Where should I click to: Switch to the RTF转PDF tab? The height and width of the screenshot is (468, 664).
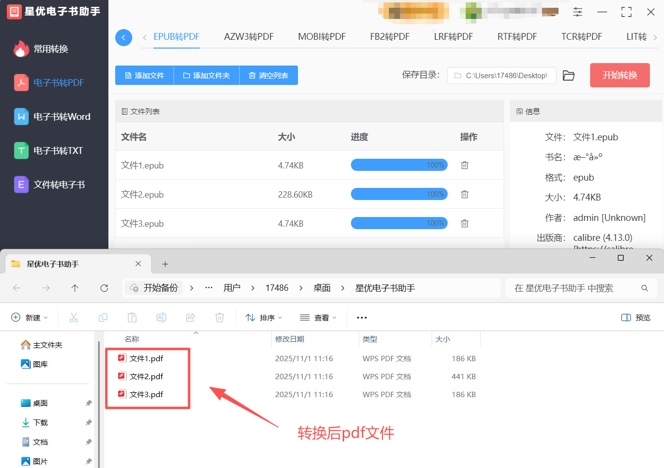point(517,37)
